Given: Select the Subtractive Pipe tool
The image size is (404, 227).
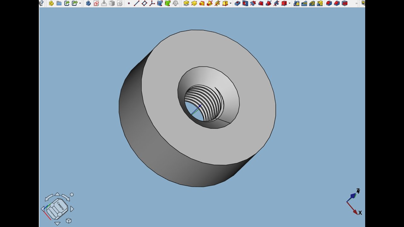Looking at the screenshot, I should click(x=269, y=3).
